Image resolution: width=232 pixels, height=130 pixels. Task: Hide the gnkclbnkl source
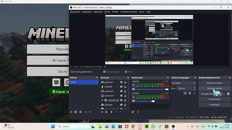pos(121,82)
